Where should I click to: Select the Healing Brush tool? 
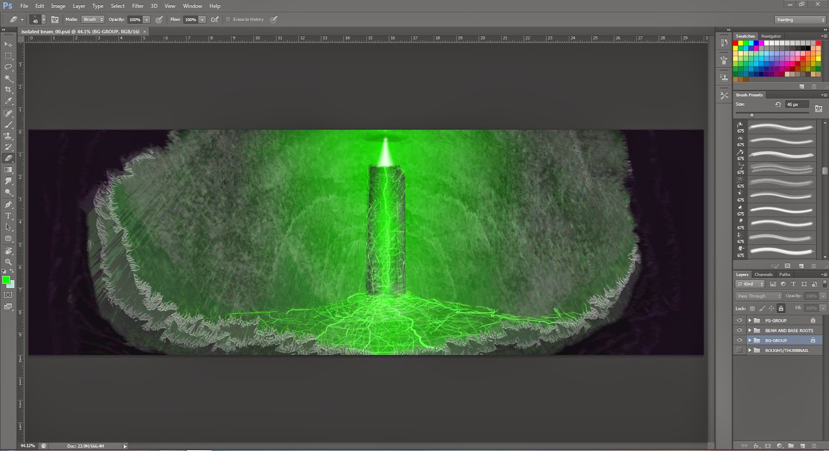[x=8, y=113]
